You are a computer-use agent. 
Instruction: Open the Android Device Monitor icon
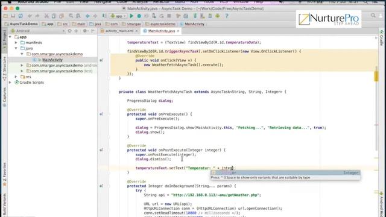(x=218, y=16)
